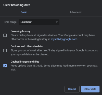The height and width of the screenshot is (95, 102).
Task: Click the 'Signs you out of most sites' description
Action: tap(54, 52)
